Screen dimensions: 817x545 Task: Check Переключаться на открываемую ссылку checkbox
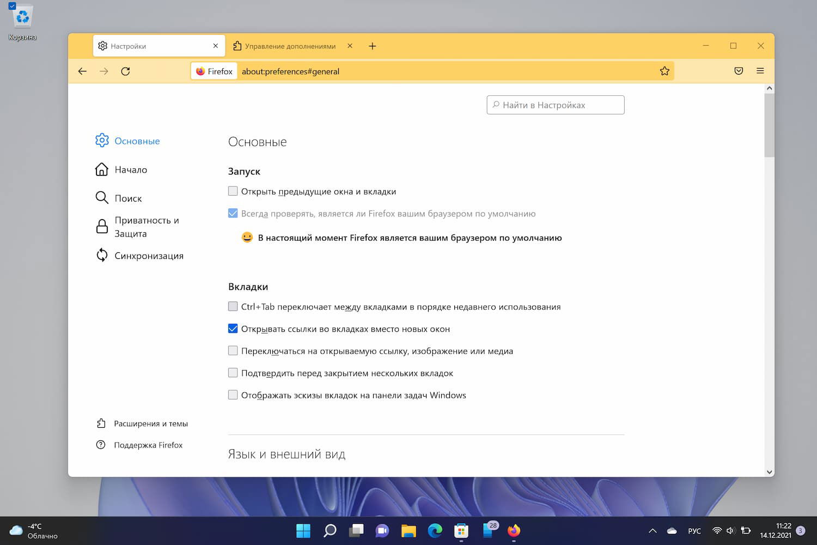[x=233, y=350]
